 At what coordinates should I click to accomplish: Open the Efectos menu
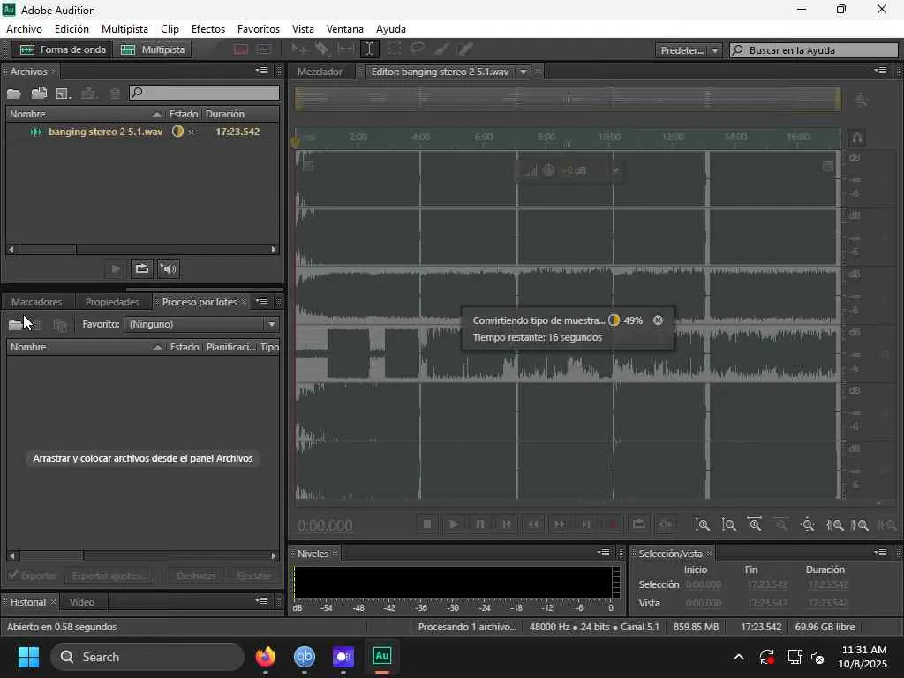tap(208, 29)
